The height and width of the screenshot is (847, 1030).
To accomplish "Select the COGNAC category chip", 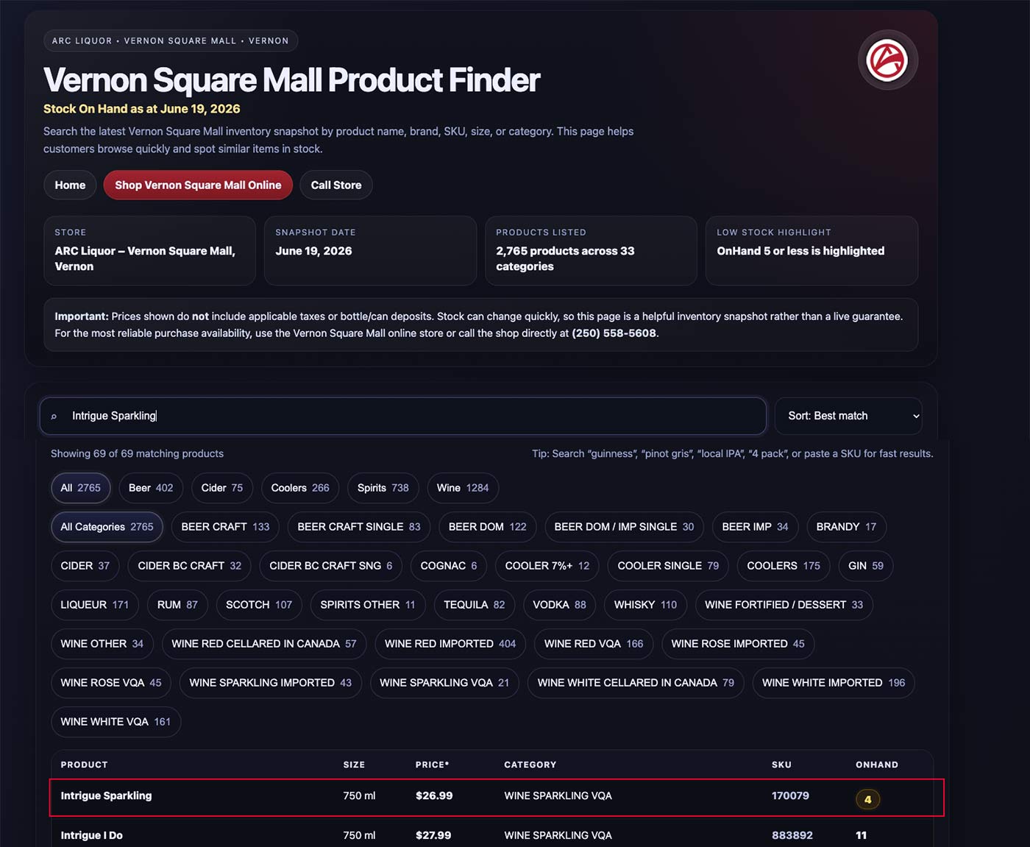I will tap(449, 566).
